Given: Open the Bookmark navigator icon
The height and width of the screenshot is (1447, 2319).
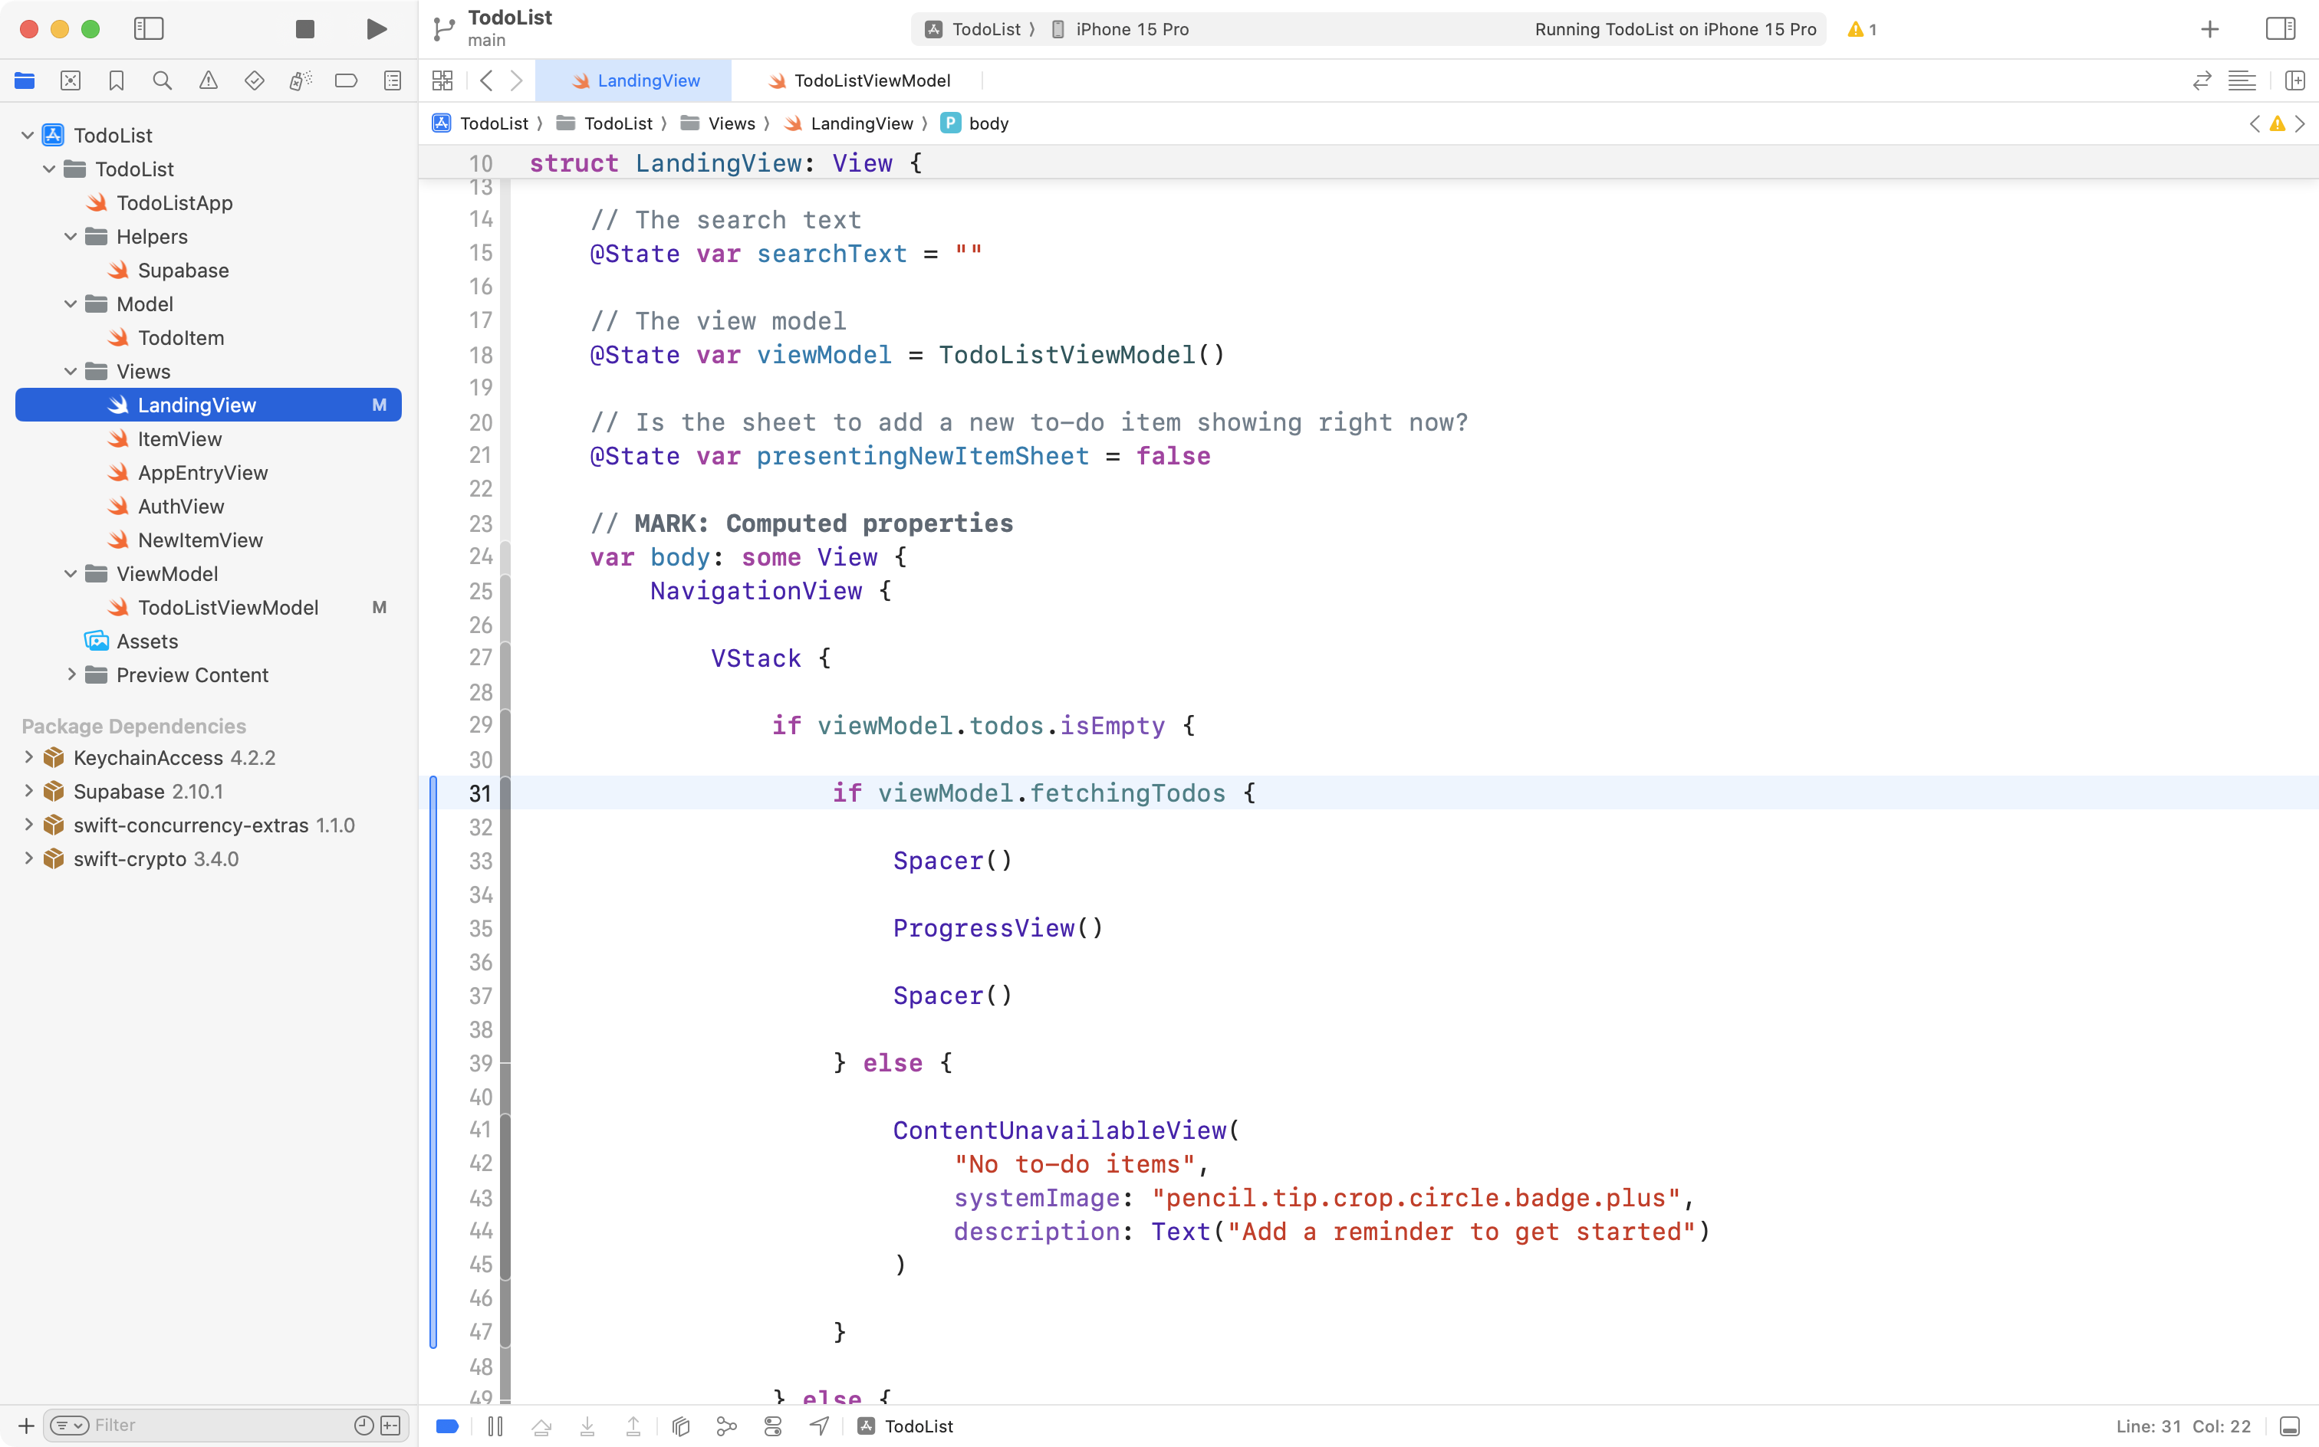Looking at the screenshot, I should [117, 80].
